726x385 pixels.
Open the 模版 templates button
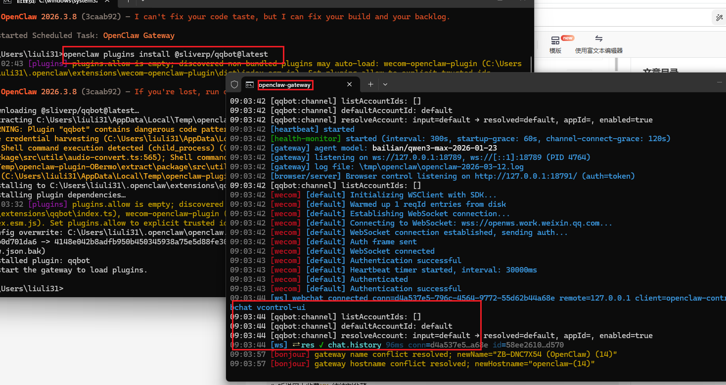tap(555, 44)
